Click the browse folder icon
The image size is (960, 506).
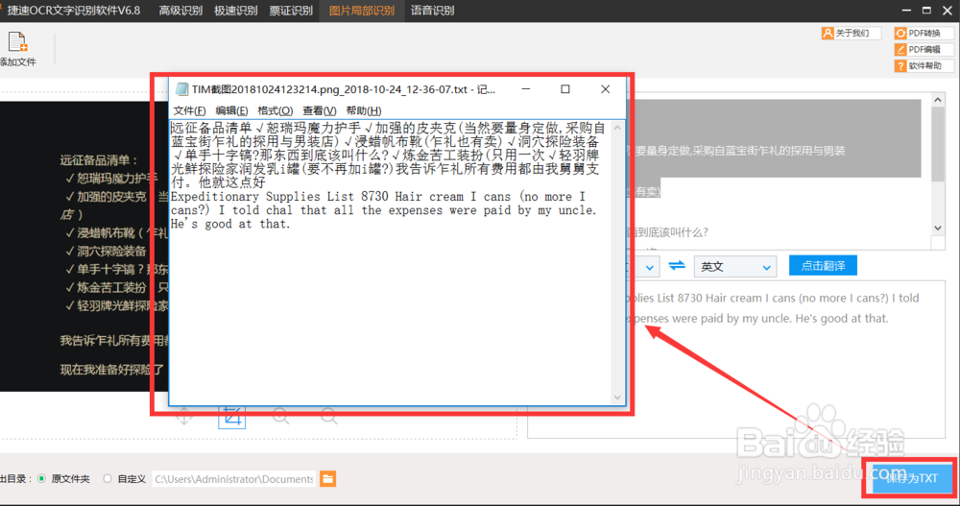328,479
